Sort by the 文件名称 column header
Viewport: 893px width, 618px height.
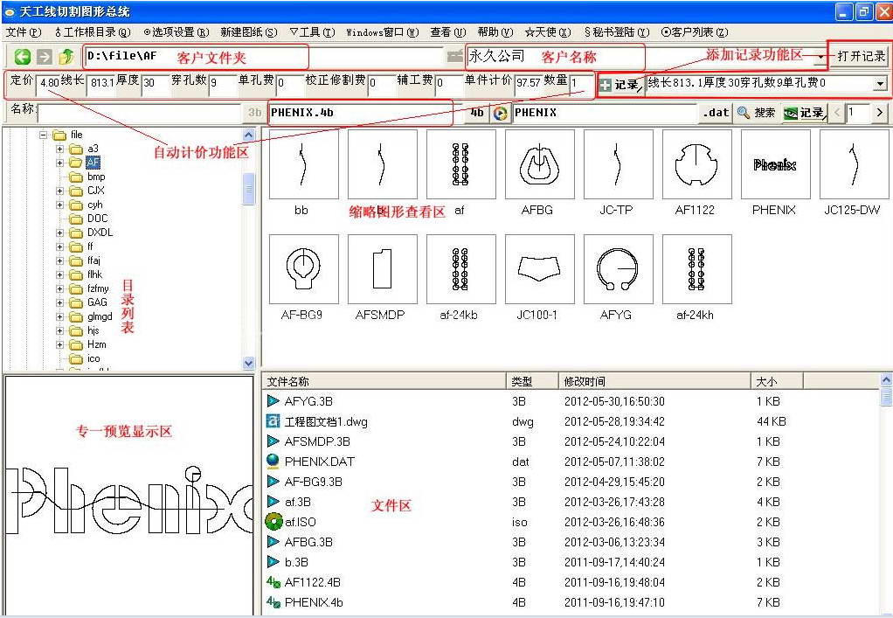click(384, 381)
